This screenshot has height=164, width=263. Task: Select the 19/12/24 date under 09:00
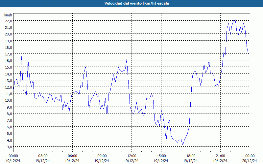(102, 161)
